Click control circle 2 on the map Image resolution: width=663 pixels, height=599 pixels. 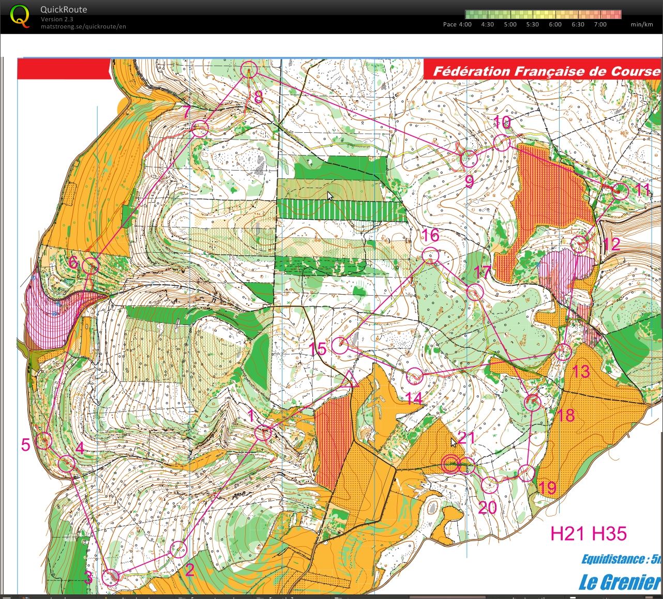tap(178, 549)
